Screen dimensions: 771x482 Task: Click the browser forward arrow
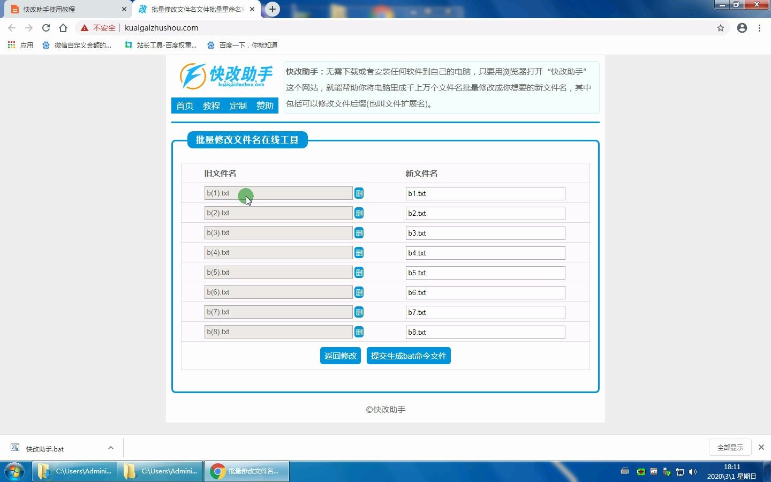click(x=29, y=28)
